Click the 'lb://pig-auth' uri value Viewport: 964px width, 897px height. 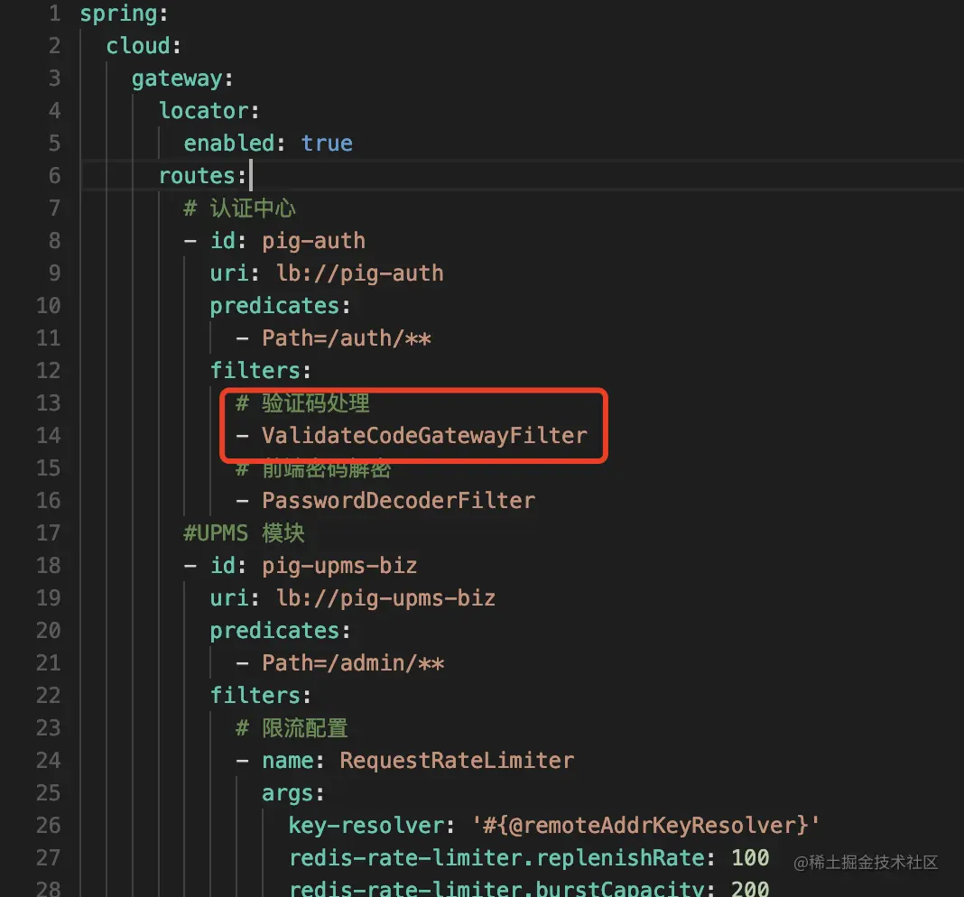click(x=359, y=273)
